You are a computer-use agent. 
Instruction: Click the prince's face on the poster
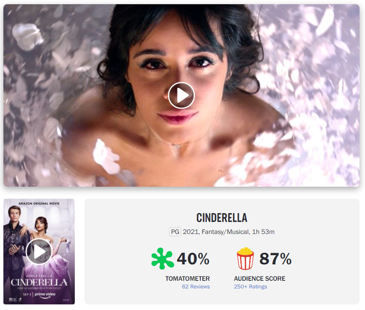click(x=15, y=214)
